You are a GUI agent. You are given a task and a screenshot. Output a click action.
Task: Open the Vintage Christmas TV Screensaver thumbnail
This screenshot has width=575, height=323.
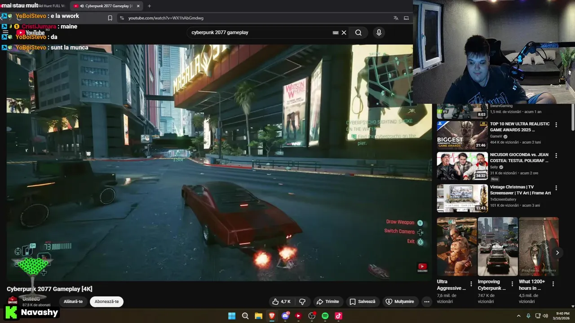click(x=462, y=198)
